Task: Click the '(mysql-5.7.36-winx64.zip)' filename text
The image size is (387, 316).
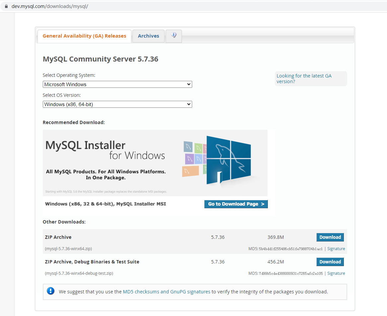Action: point(68,249)
